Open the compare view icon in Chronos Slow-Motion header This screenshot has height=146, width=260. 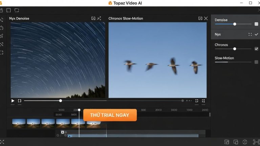(200, 18)
